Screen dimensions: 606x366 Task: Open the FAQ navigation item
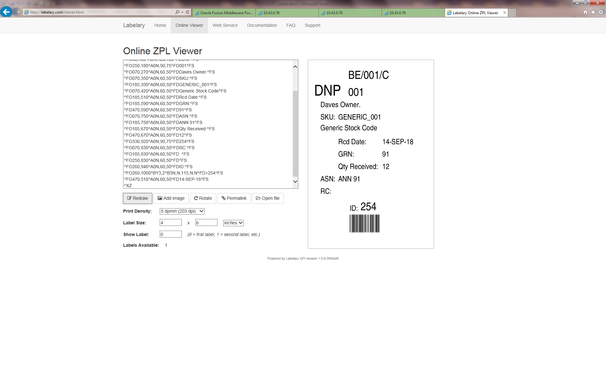(291, 25)
